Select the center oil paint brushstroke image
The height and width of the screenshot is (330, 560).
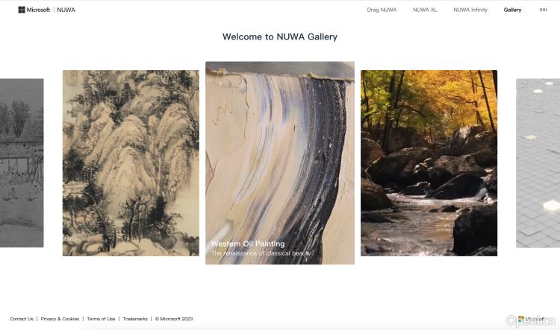pyautogui.click(x=280, y=163)
